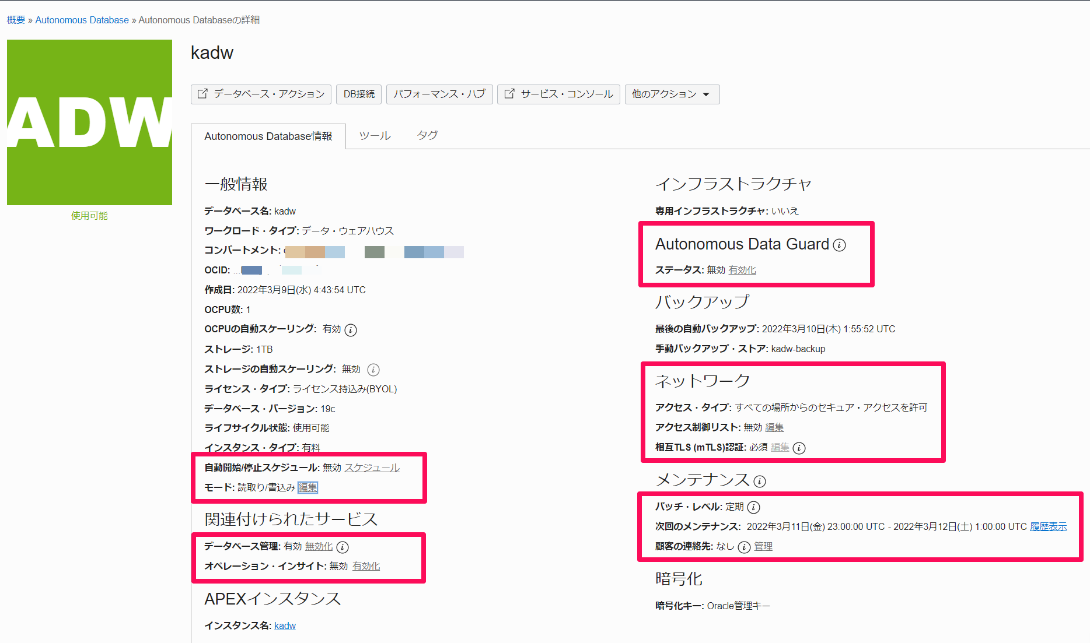Click info icon next to Autonomous Data Guard
1090x643 pixels.
click(839, 245)
